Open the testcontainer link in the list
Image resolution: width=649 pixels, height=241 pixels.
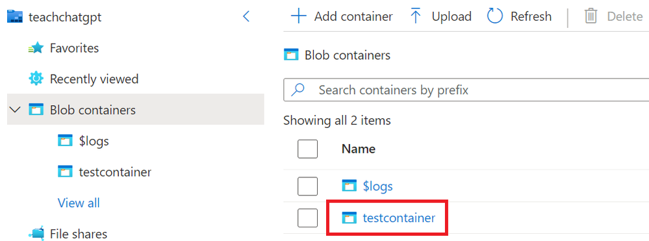pyautogui.click(x=399, y=218)
